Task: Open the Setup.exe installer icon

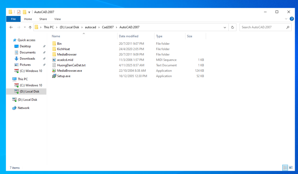Action: (54, 76)
